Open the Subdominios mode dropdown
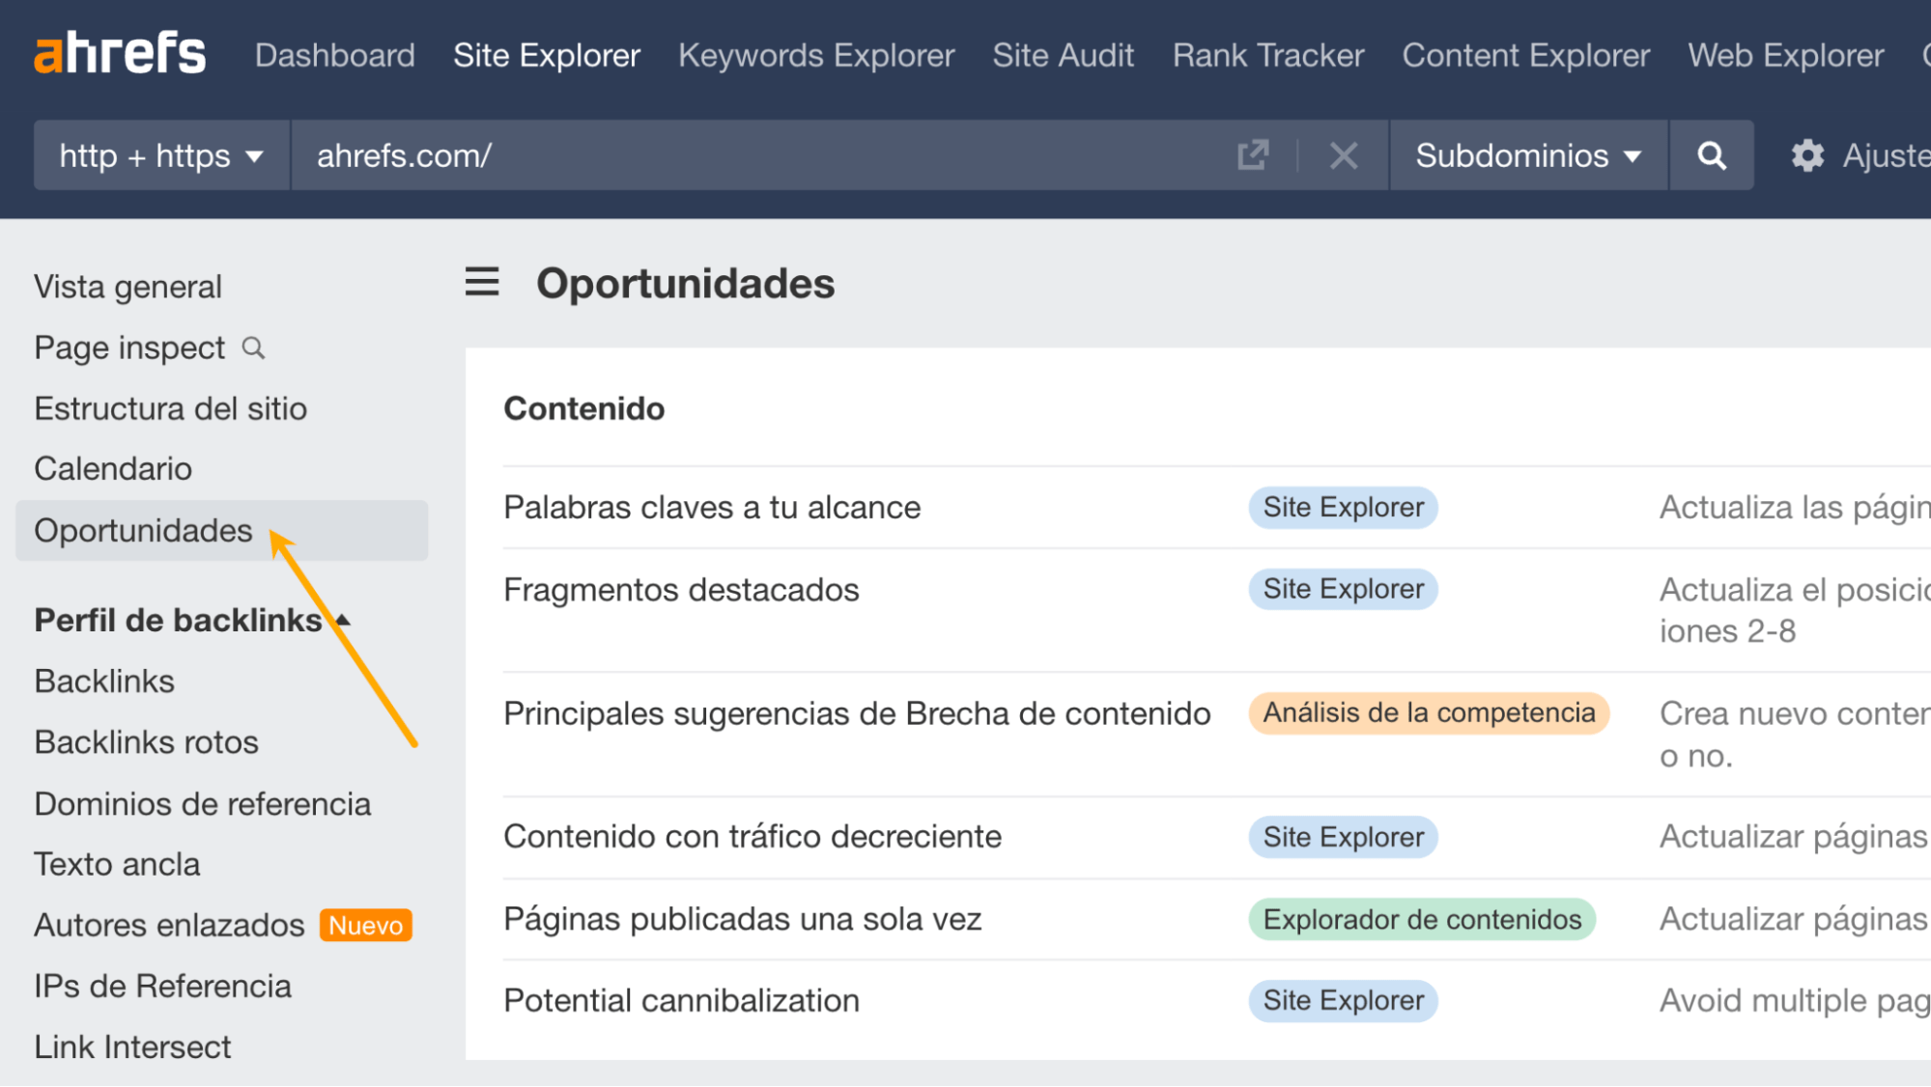The height and width of the screenshot is (1087, 1931). (1528, 154)
